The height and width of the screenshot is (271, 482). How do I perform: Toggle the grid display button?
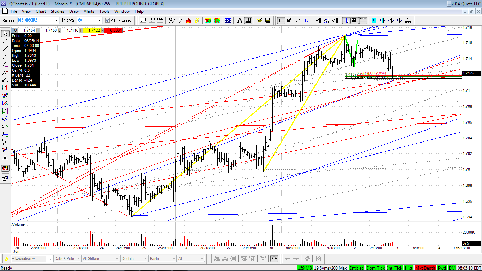(x=248, y=20)
